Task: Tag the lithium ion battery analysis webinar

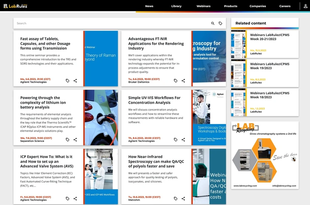Action: (68, 140)
